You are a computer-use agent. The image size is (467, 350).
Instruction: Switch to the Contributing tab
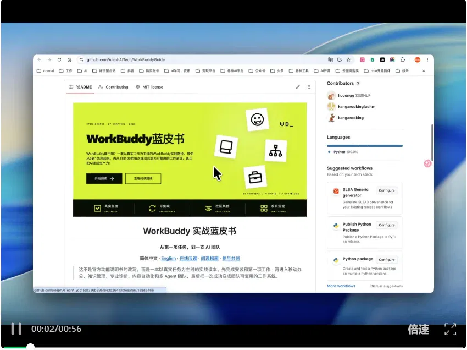point(113,87)
